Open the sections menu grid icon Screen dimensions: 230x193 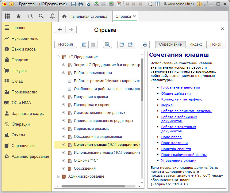coord(7,16)
